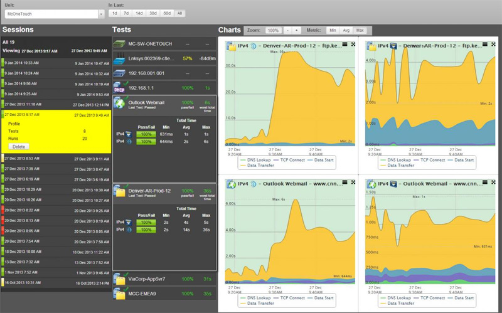Expand the ViaCorp-AppSvr7 test row

click(x=147, y=279)
